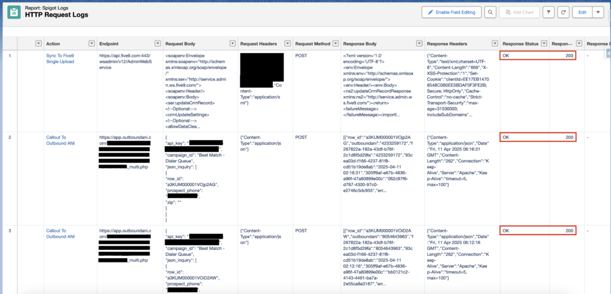Click the Action column header

coord(53,44)
